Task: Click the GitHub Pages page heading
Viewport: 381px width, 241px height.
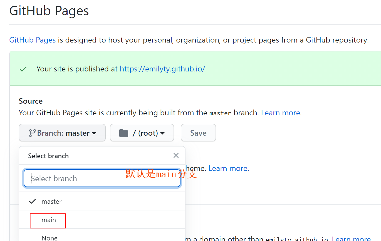Action: coord(49,11)
